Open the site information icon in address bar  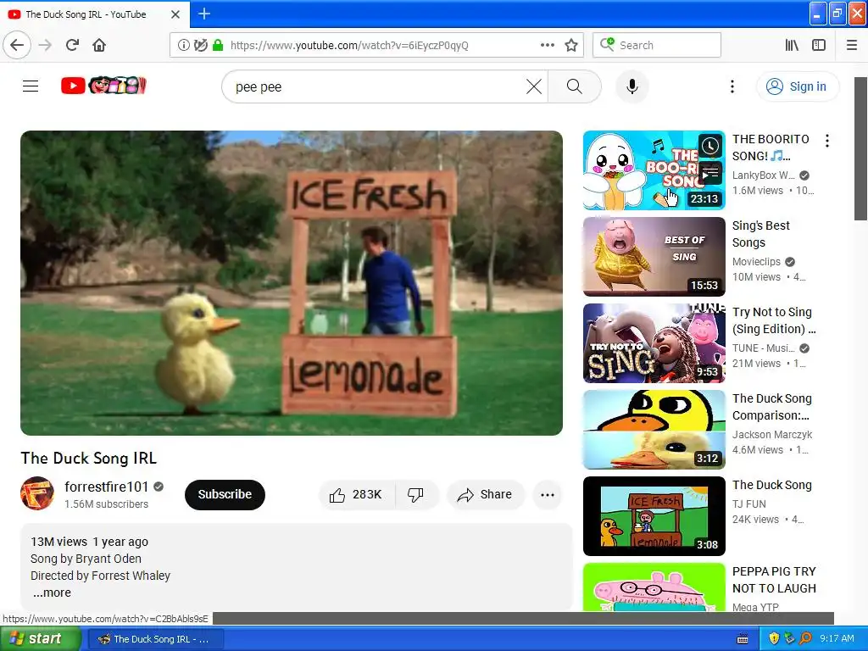point(183,46)
